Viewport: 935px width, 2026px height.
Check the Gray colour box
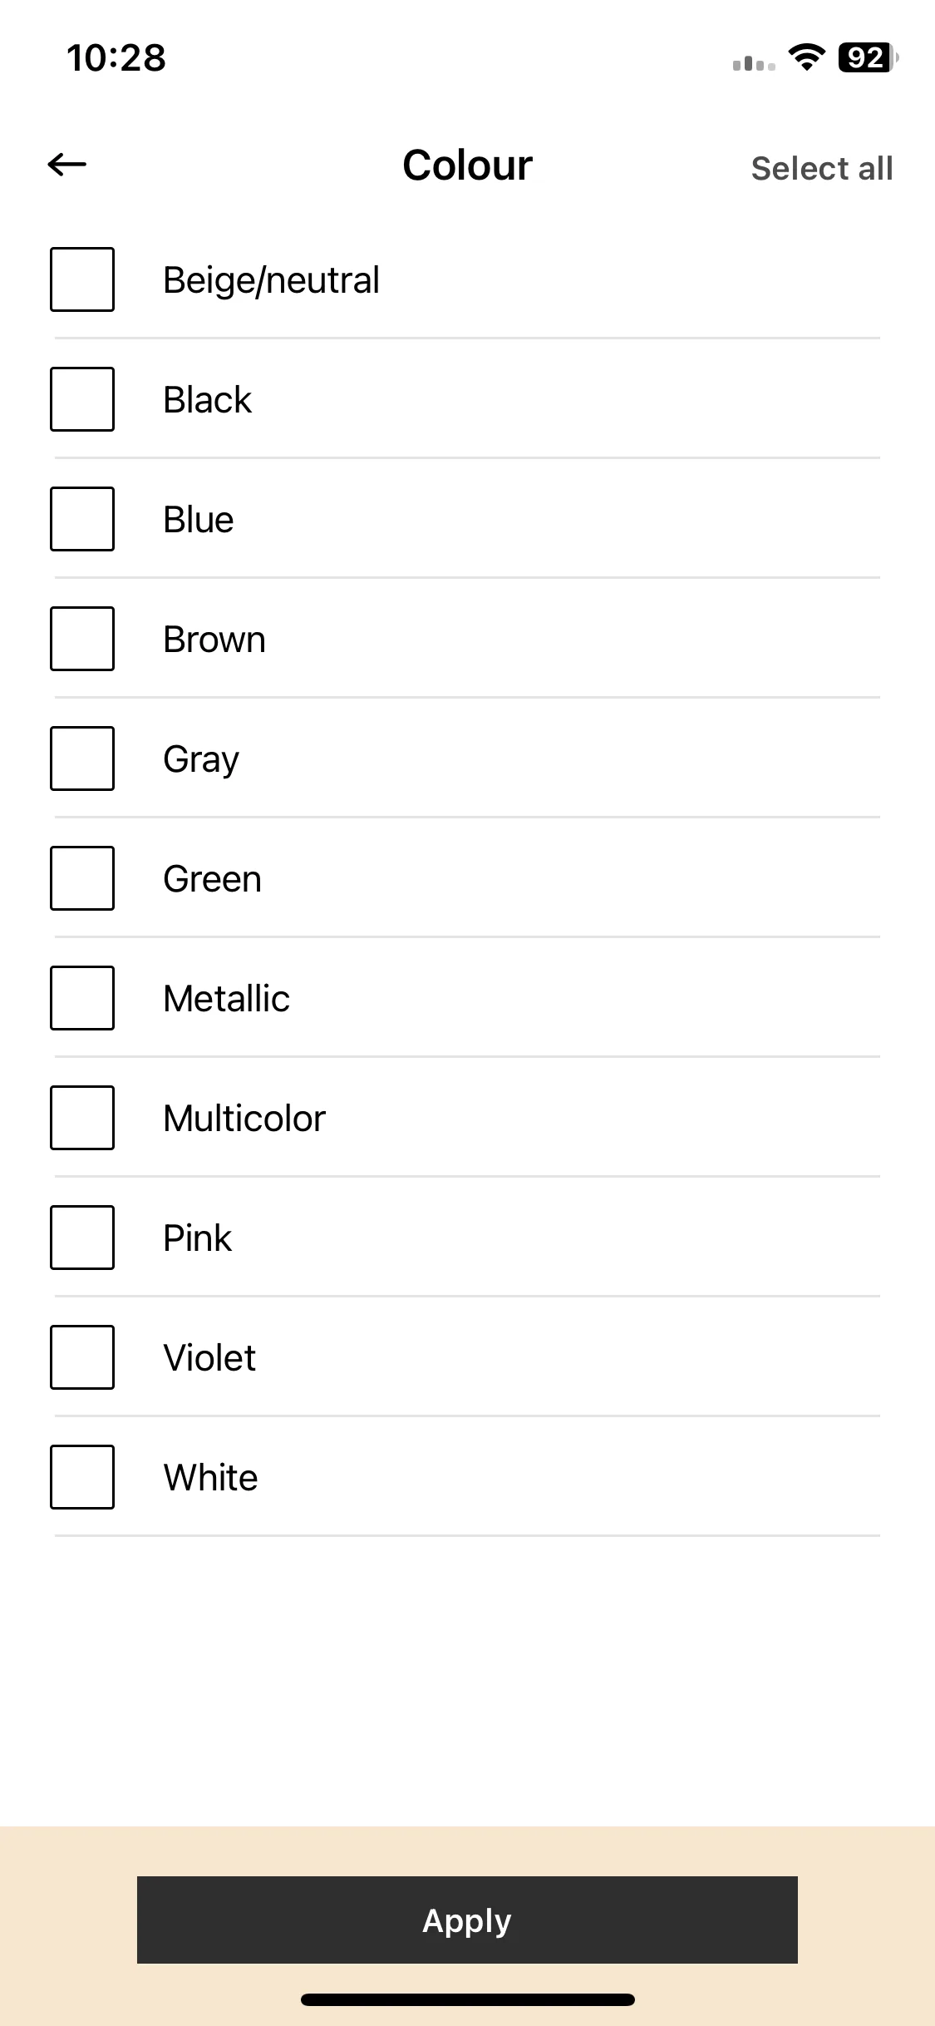[82, 759]
